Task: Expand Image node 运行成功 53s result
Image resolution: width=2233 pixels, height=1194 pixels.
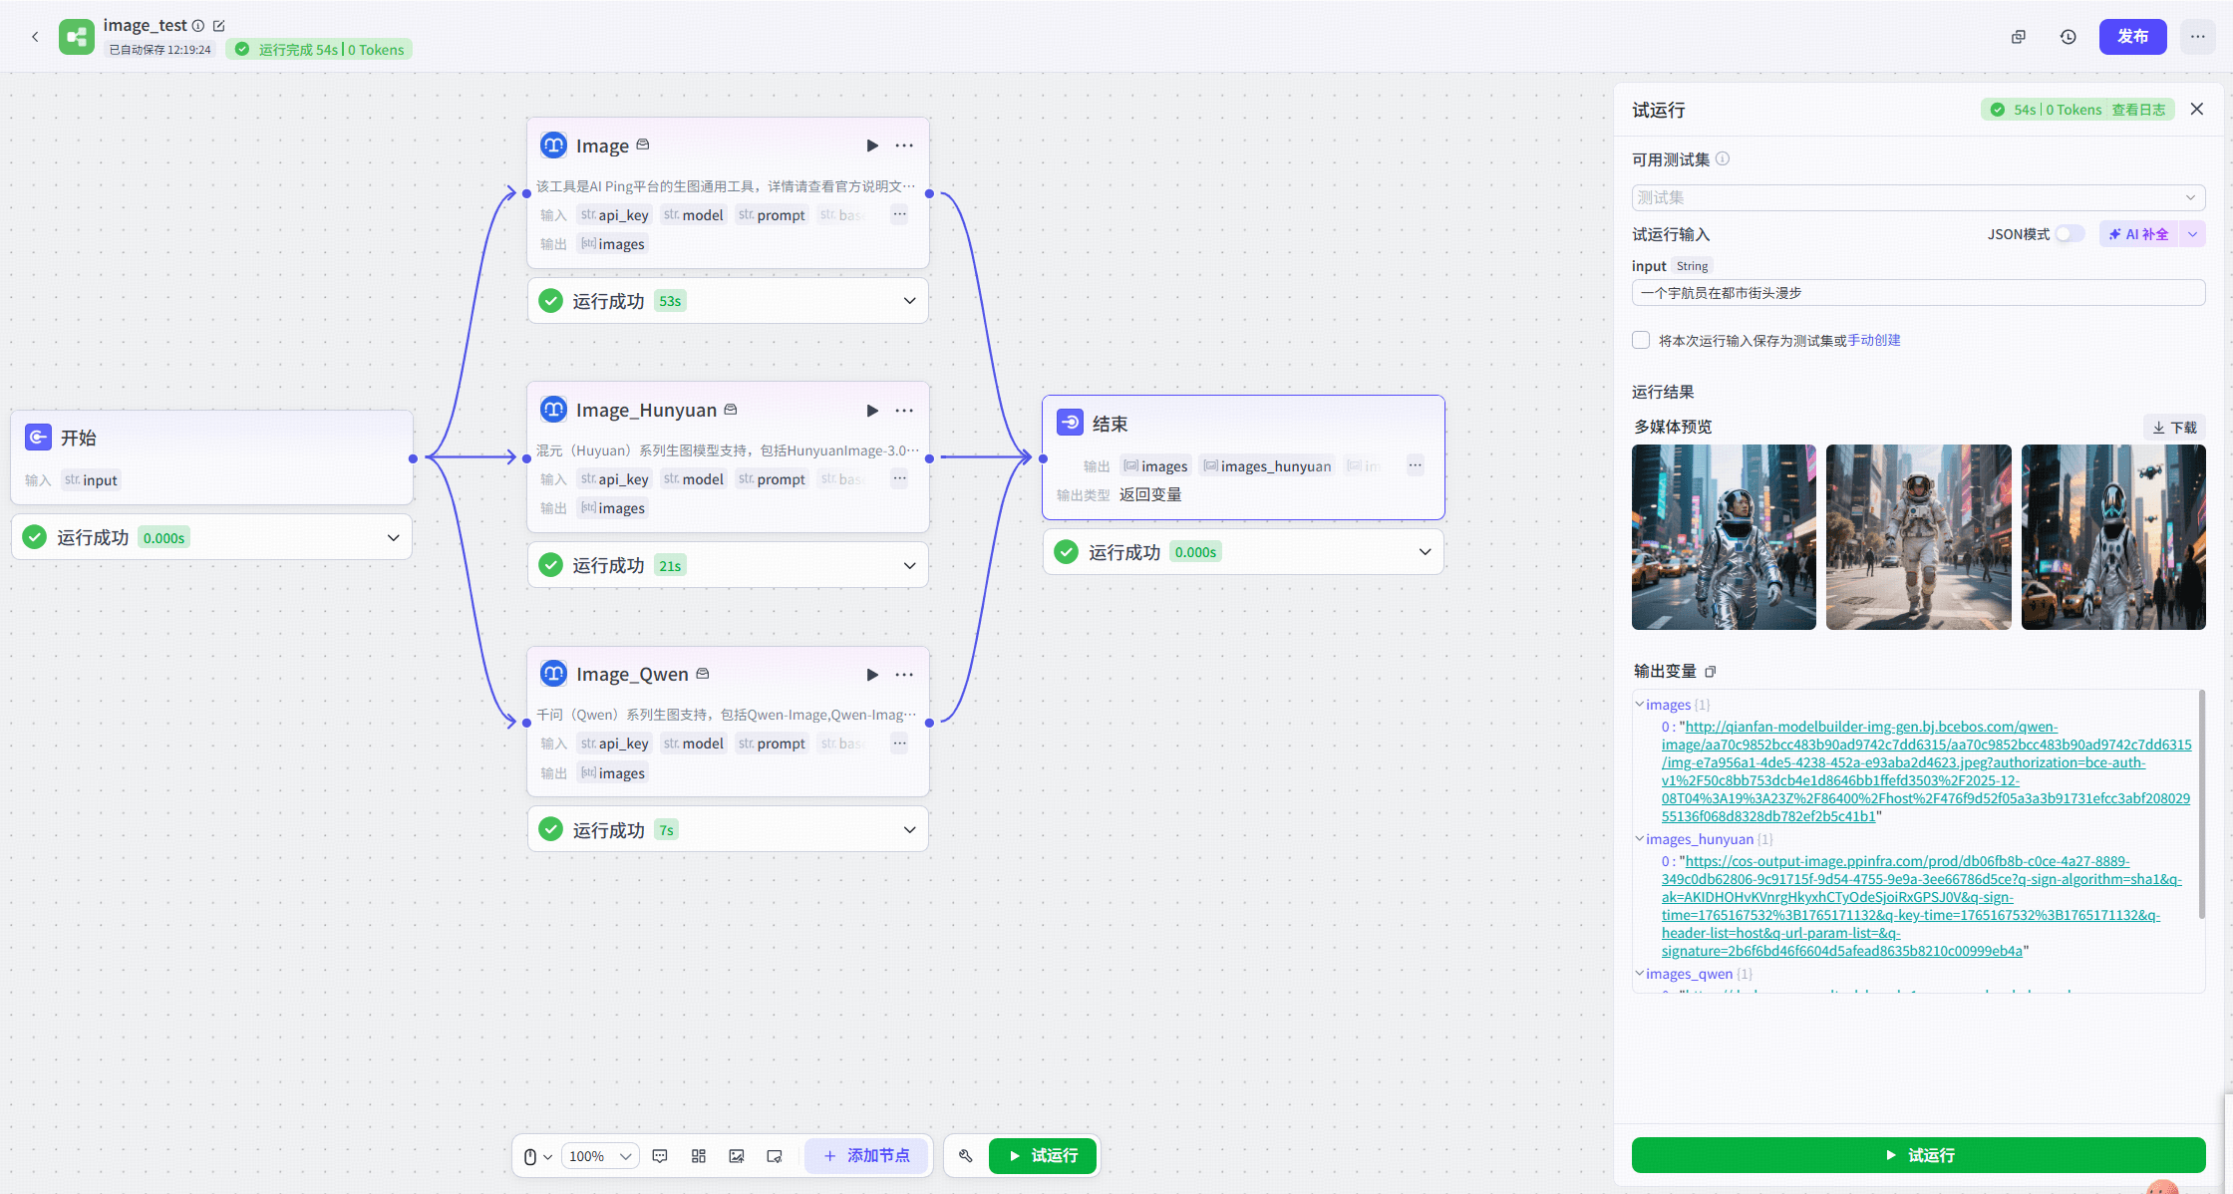Action: click(x=909, y=301)
